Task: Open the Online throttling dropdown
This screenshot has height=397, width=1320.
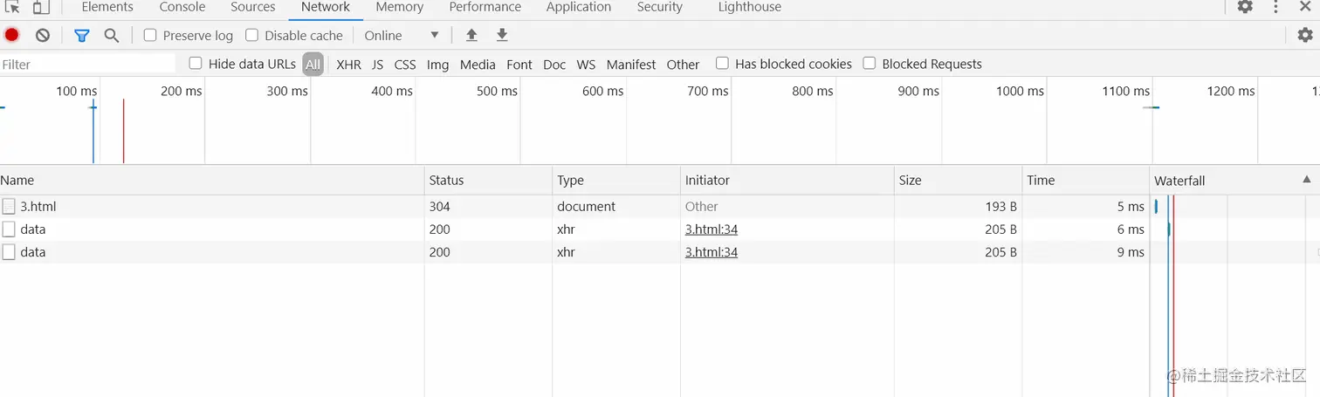Action: tap(402, 35)
